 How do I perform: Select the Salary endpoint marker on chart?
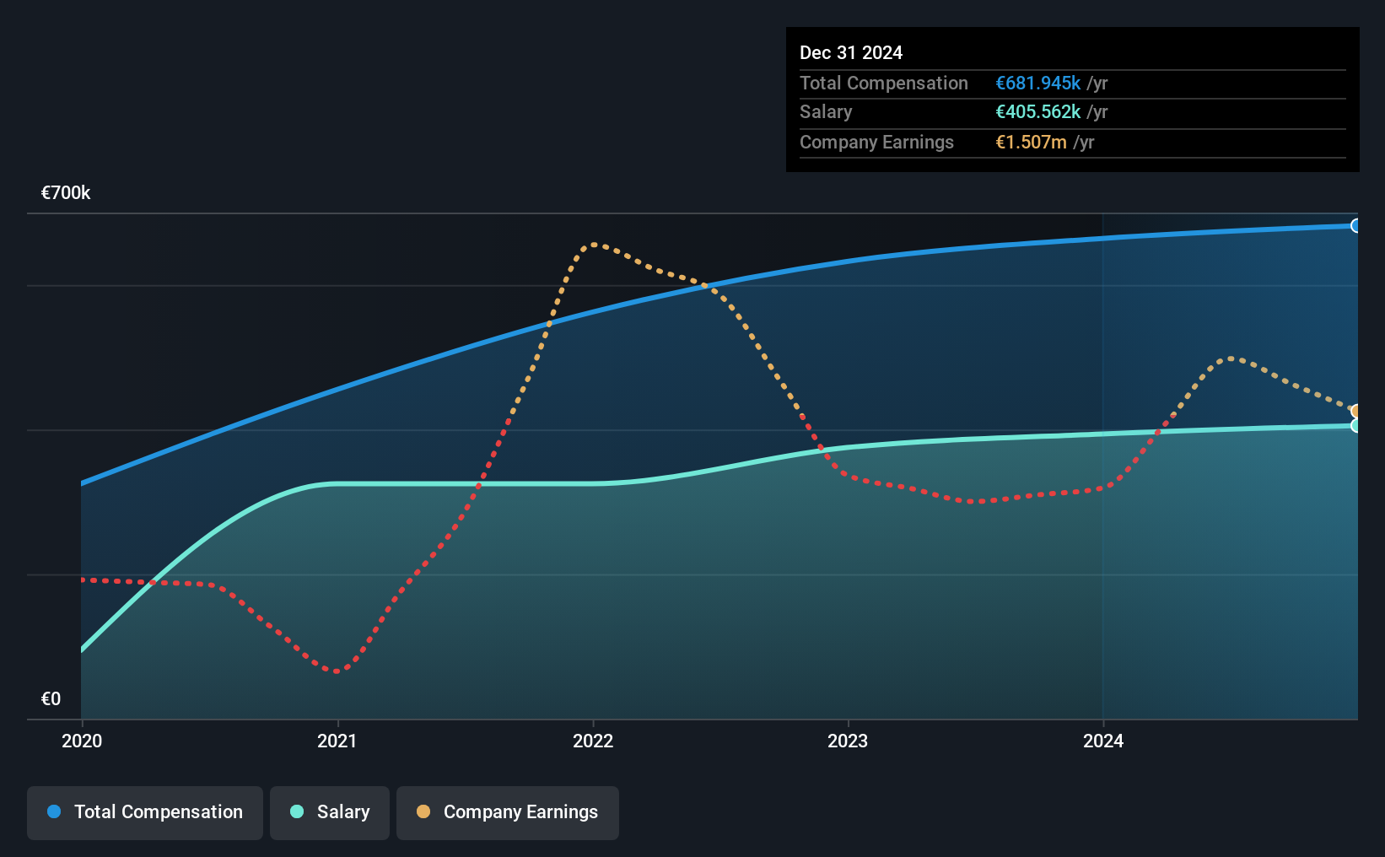click(1356, 426)
